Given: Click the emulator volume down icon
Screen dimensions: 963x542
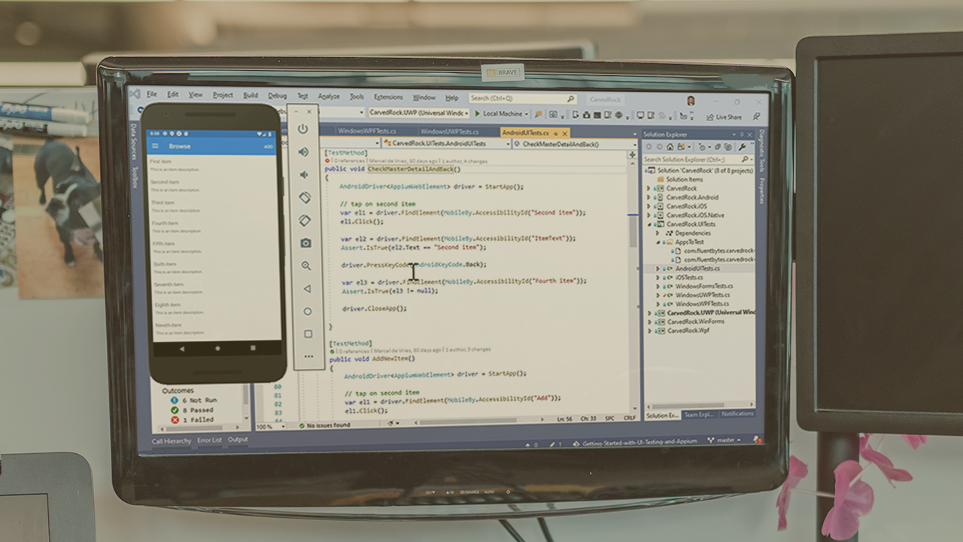Looking at the screenshot, I should click(x=304, y=175).
